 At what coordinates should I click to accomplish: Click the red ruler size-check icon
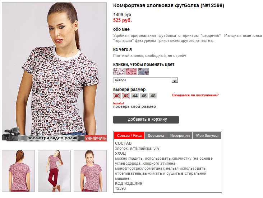pyautogui.click(x=119, y=103)
